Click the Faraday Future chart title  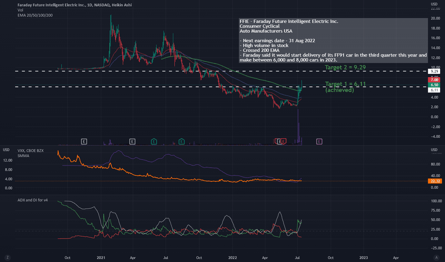click(74, 5)
